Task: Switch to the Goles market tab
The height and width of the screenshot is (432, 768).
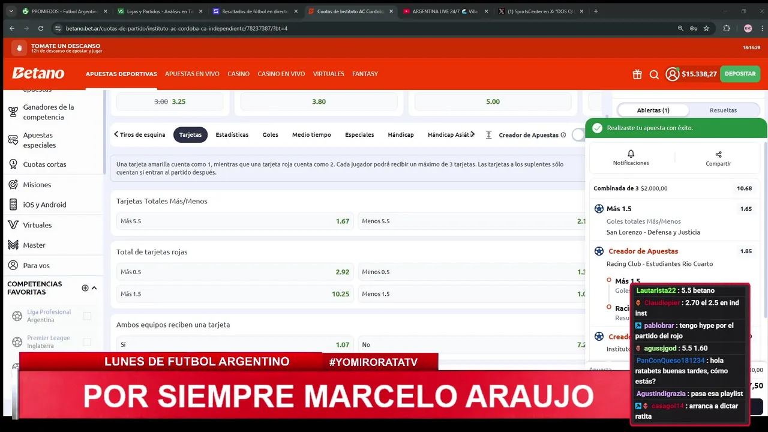Action: (x=271, y=135)
